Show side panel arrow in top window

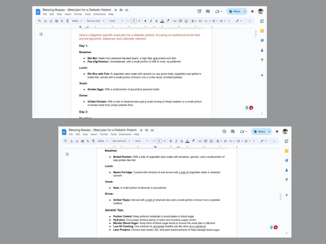coord(262,114)
